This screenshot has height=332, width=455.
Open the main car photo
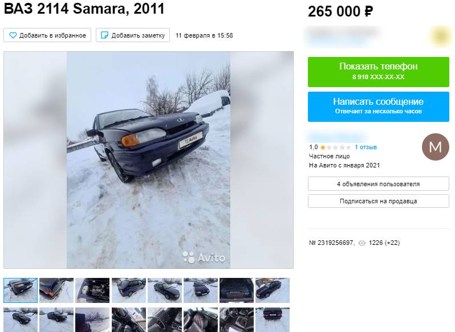coord(148,160)
